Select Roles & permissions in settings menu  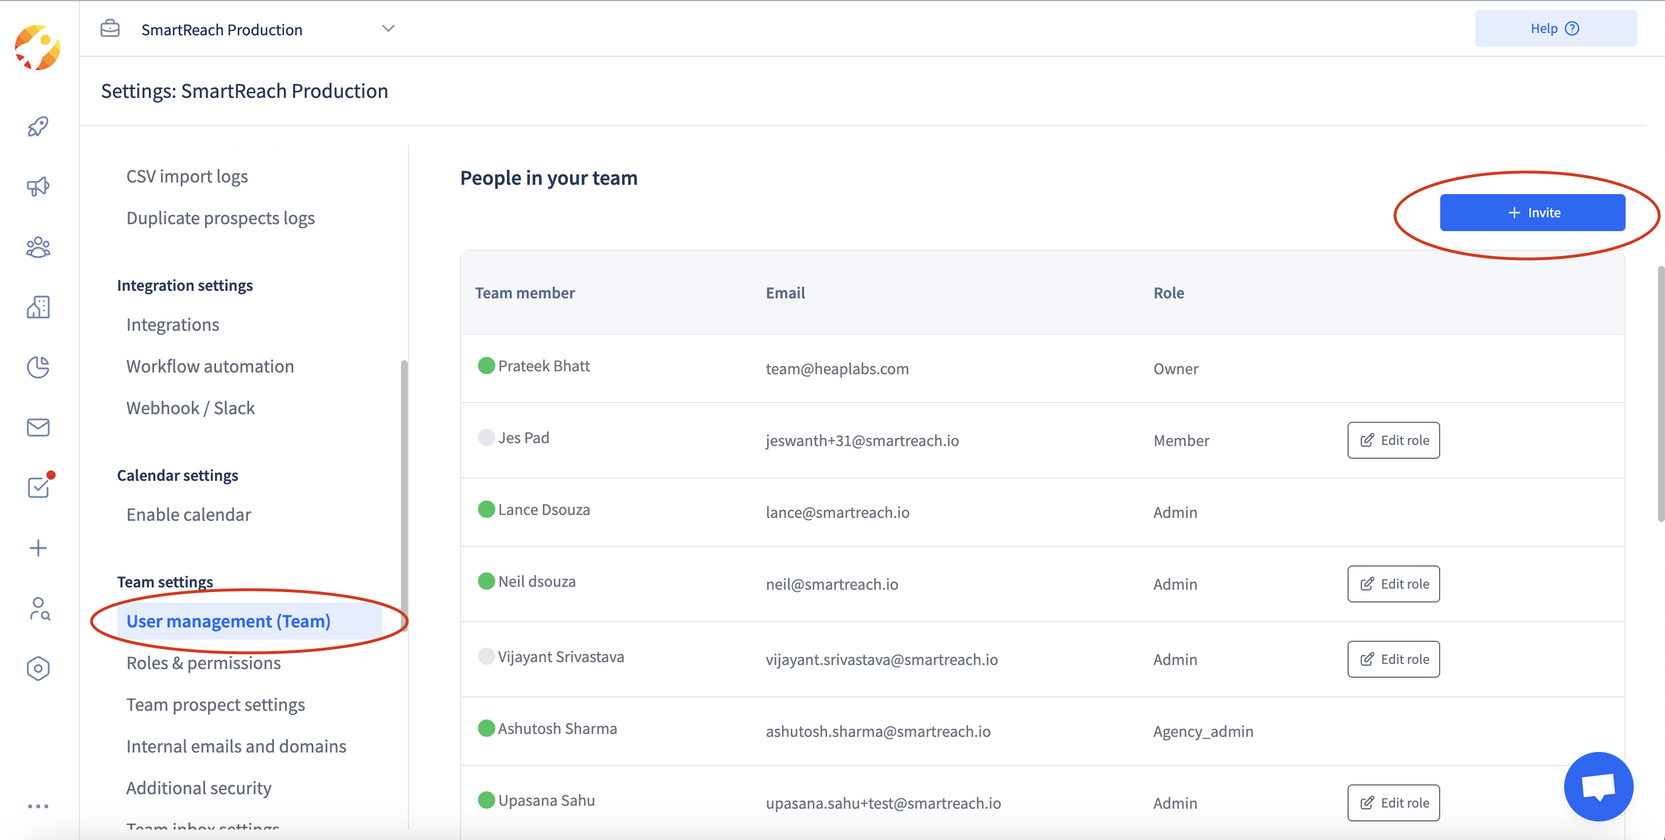coord(203,663)
